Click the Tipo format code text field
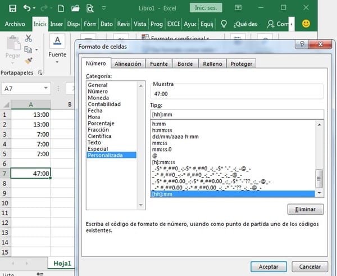Screen dimensions: 337x276 click(x=237, y=114)
